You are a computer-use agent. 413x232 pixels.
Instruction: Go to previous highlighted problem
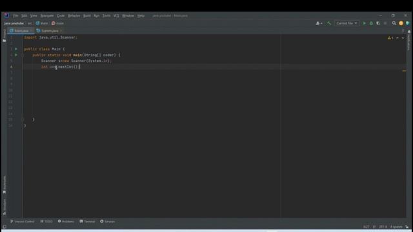click(x=398, y=38)
